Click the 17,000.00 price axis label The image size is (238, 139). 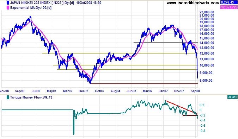[x=207, y=30]
